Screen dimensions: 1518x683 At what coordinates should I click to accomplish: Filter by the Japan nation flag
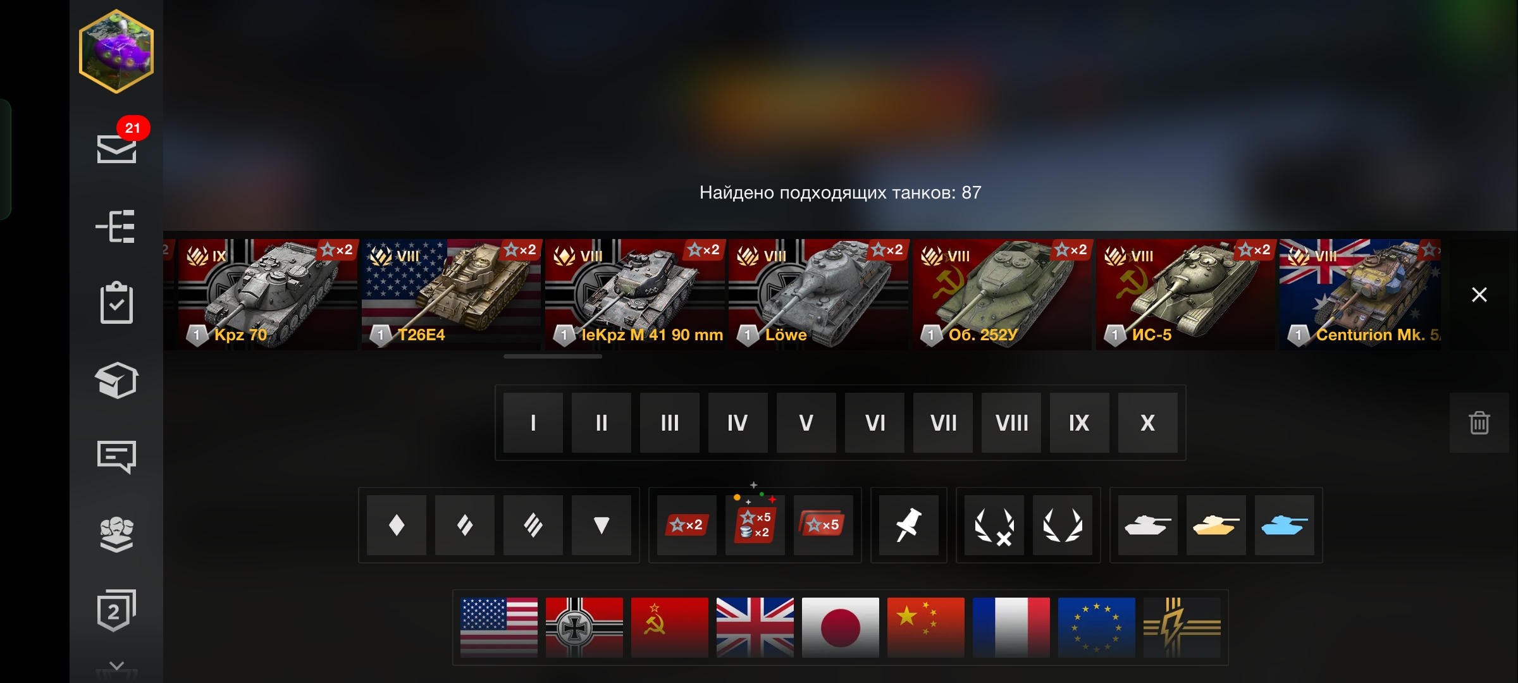[841, 627]
